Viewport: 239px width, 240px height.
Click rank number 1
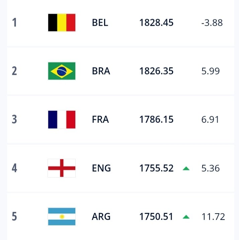tap(14, 23)
